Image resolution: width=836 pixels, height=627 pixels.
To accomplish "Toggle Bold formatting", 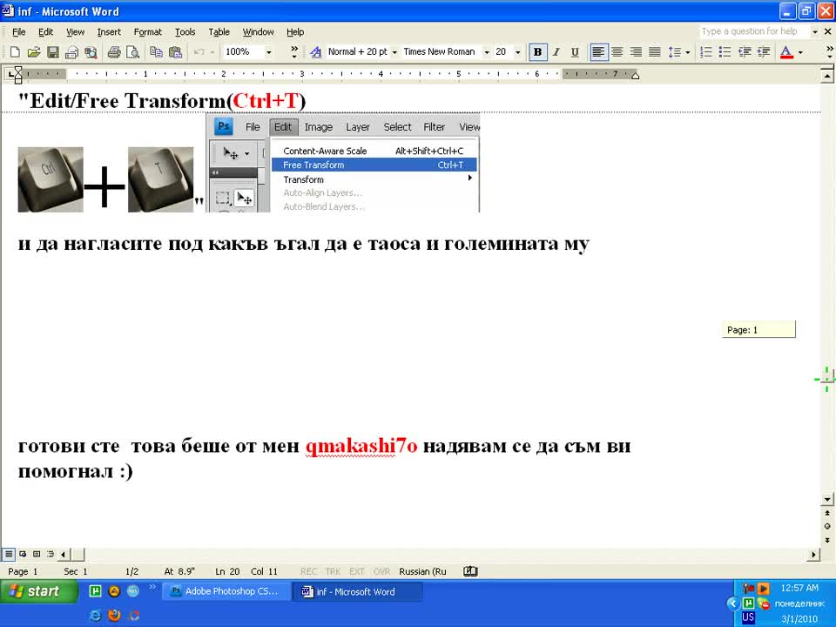I will click(x=537, y=52).
